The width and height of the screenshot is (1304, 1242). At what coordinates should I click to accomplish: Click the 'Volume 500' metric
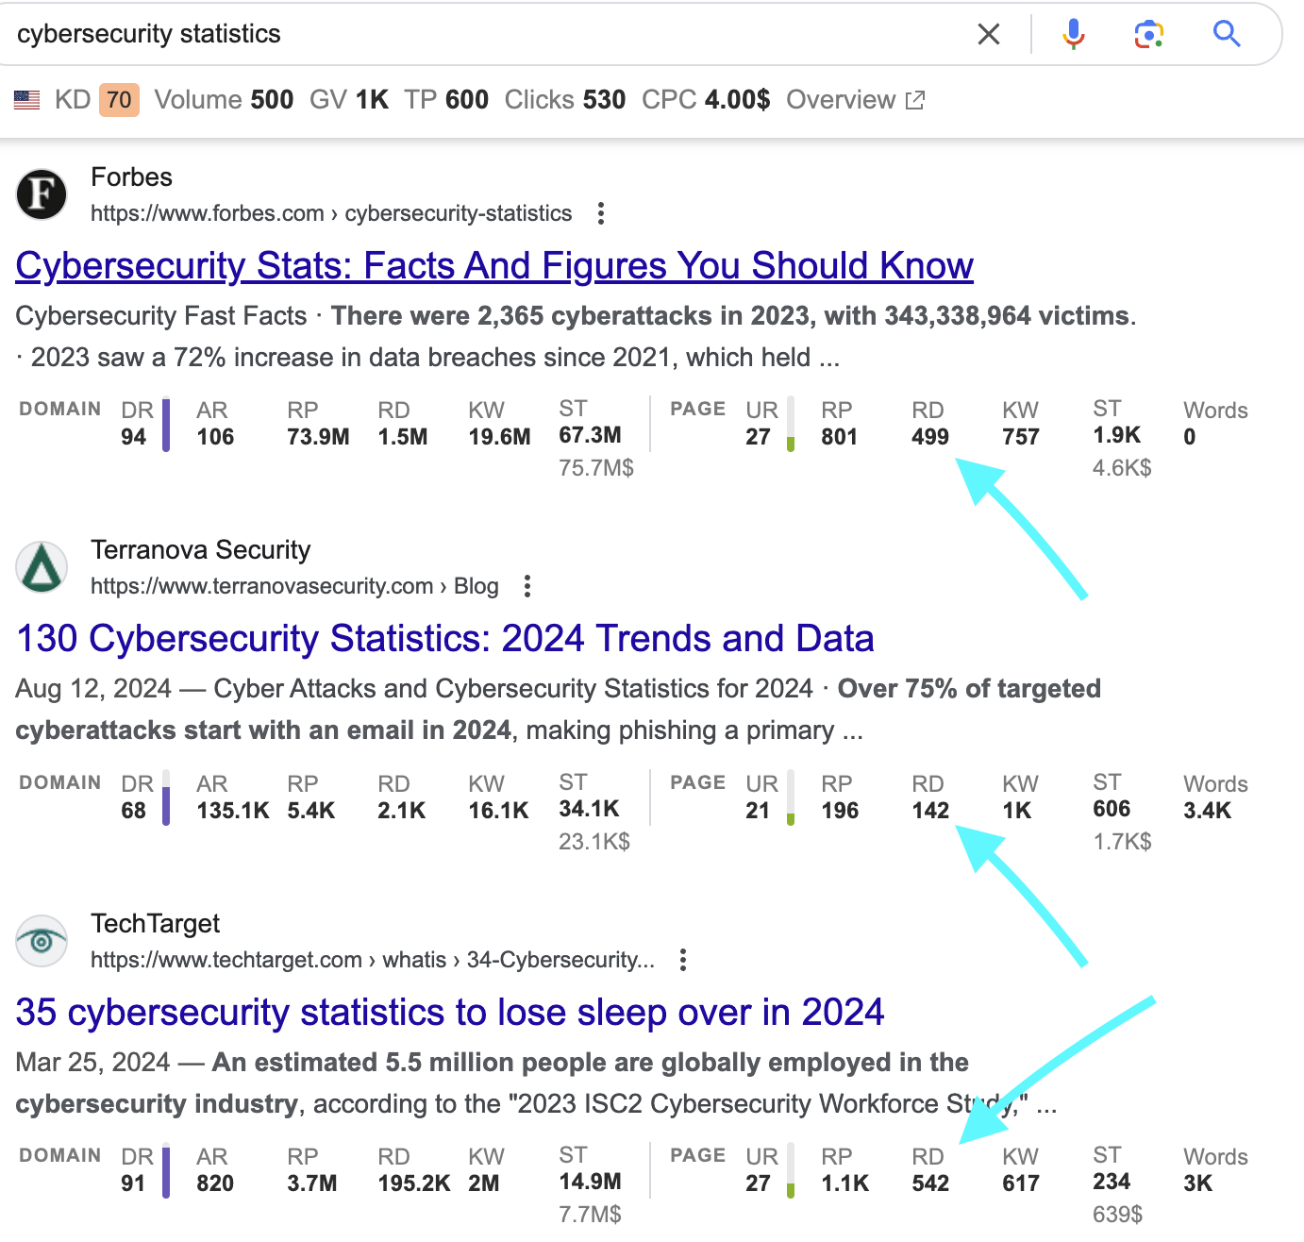tap(225, 99)
